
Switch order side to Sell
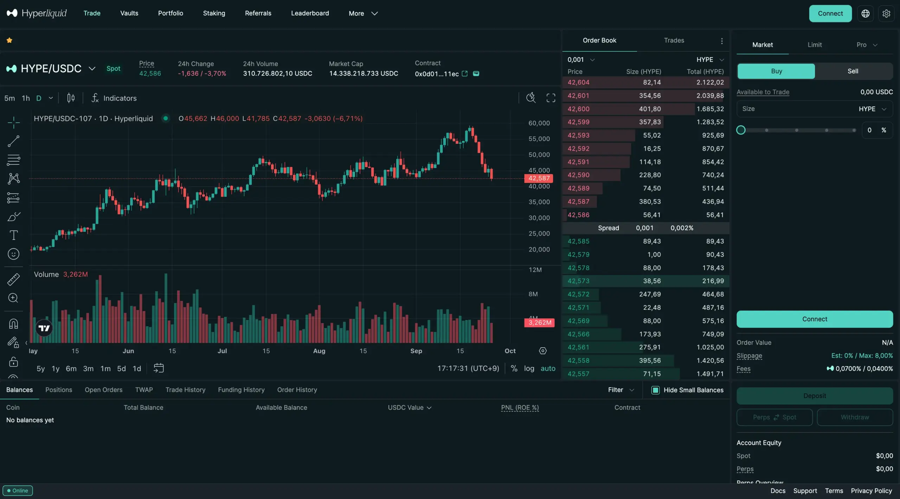(853, 71)
